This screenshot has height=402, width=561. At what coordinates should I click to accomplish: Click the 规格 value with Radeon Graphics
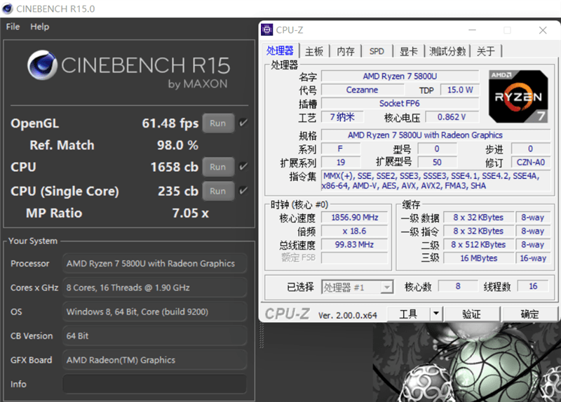click(435, 135)
